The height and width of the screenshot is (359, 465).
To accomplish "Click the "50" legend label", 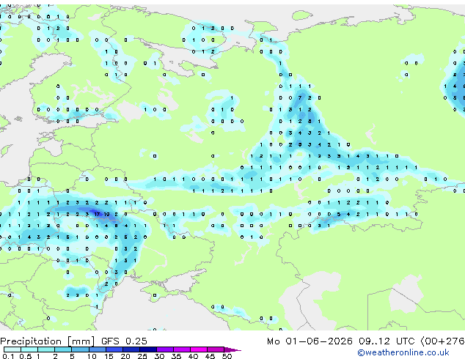I will (227, 356).
